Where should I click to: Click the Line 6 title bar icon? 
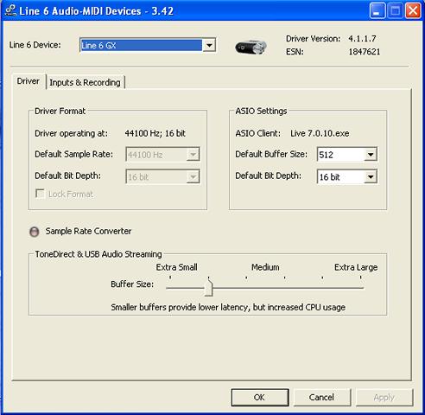[10, 10]
